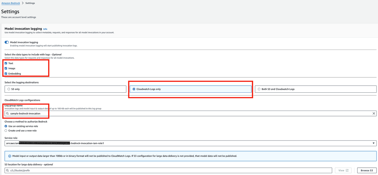
Task: Click the View button for S3 location
Action: tap(343, 170)
